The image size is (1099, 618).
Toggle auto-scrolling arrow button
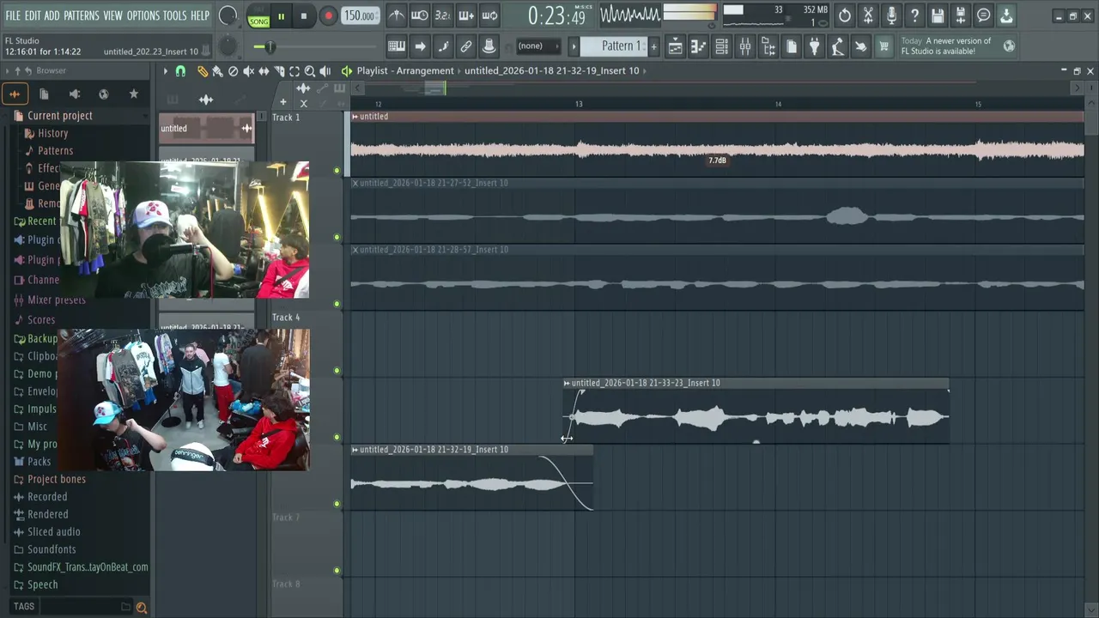tap(420, 46)
